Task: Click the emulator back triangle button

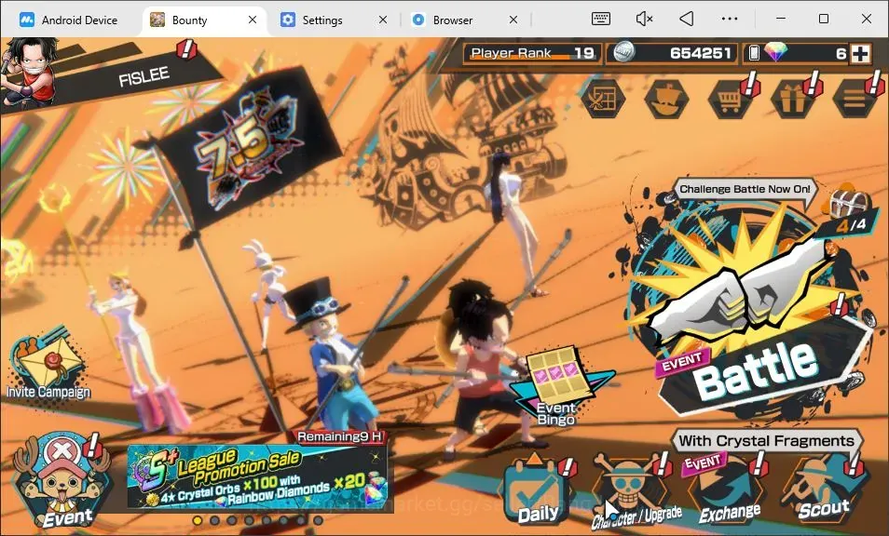Action: pos(687,19)
